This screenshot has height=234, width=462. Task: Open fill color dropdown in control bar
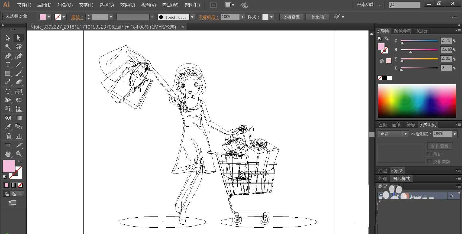click(x=49, y=17)
